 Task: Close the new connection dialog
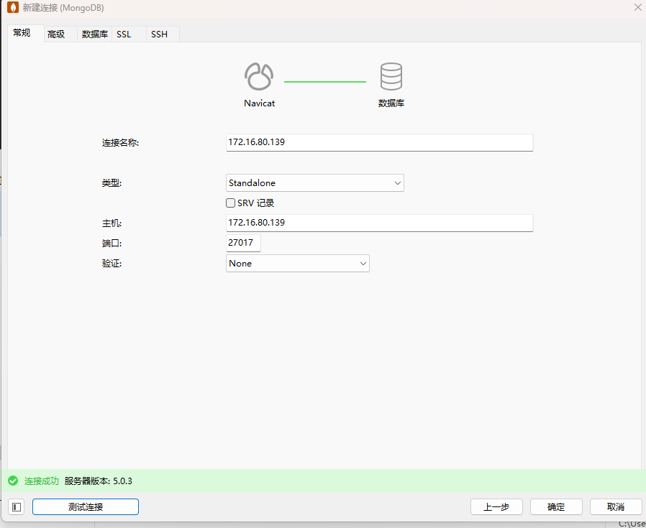click(638, 7)
